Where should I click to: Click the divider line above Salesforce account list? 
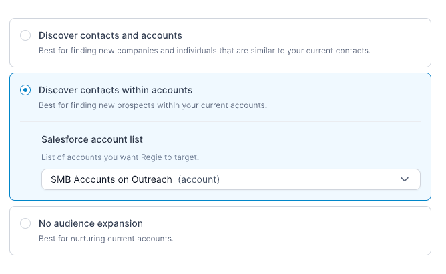[220, 121]
